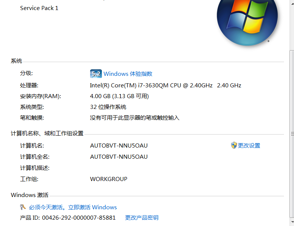This screenshot has width=294, height=226.
Task: Select the Service Pack 1 text
Action: tap(39, 8)
